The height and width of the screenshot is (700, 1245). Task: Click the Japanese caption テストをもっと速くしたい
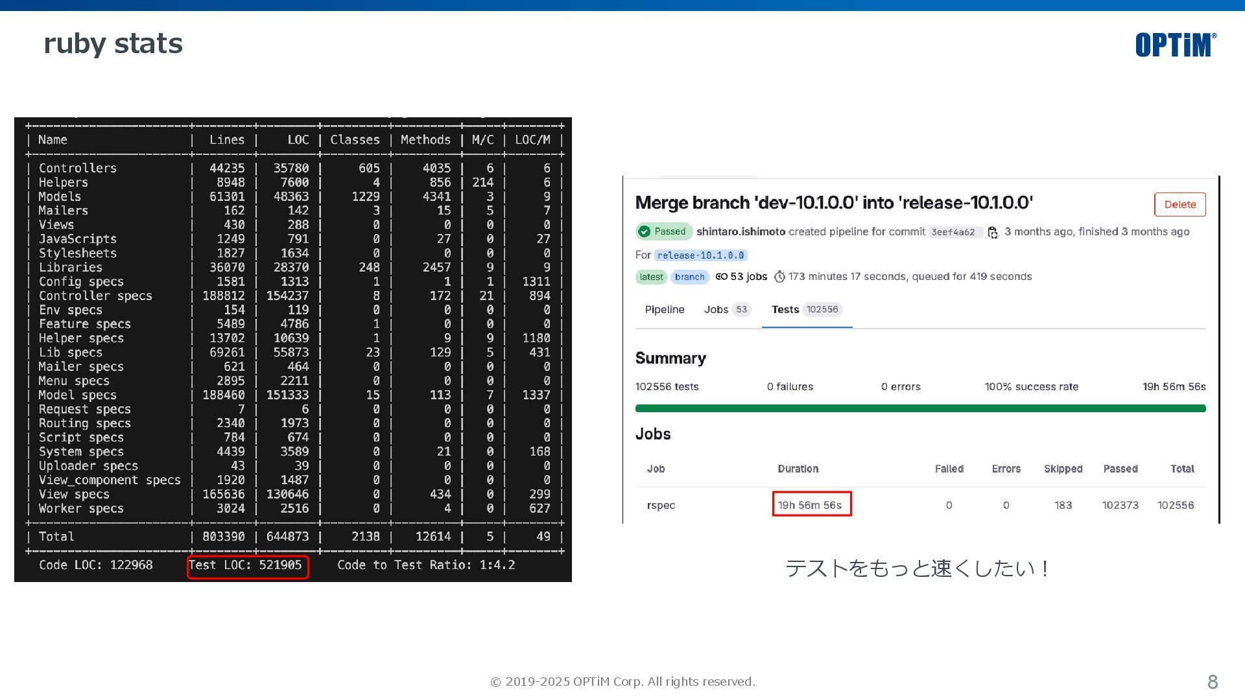(x=917, y=568)
